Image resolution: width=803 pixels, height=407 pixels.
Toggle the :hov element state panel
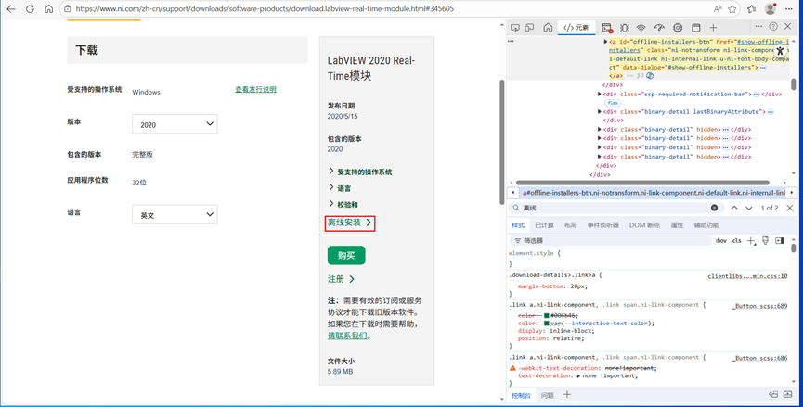720,240
